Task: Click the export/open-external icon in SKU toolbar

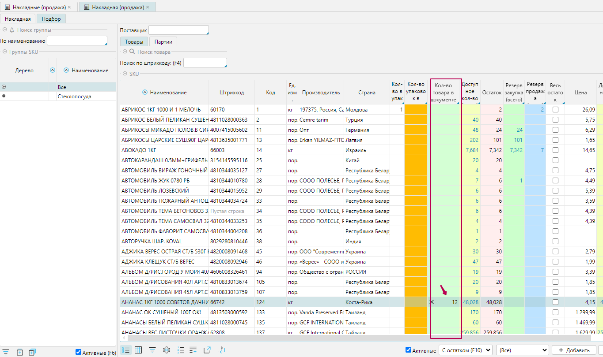Action: pyautogui.click(x=207, y=350)
